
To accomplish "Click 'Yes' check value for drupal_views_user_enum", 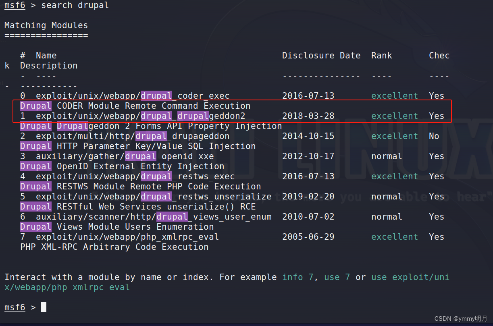I will pyautogui.click(x=437, y=217).
